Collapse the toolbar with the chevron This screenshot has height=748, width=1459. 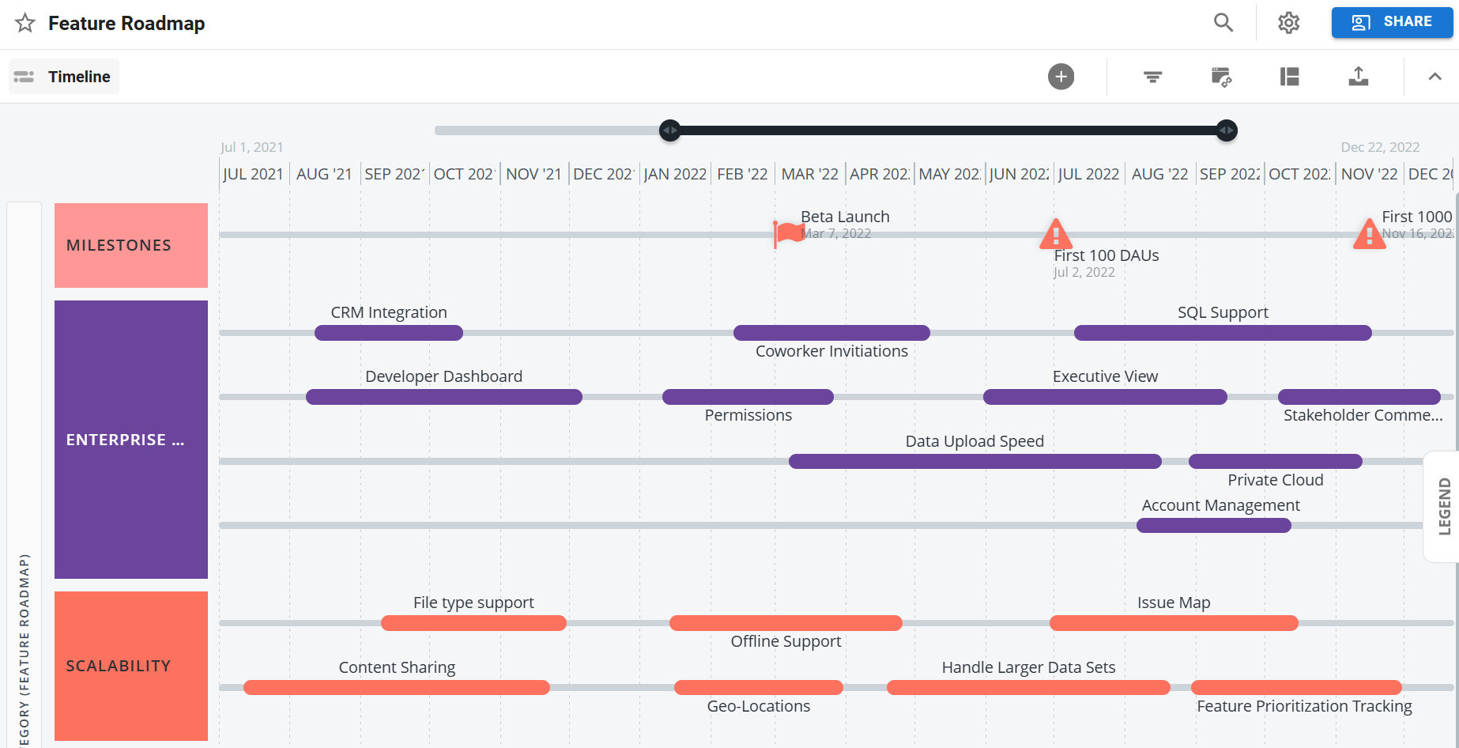point(1434,76)
